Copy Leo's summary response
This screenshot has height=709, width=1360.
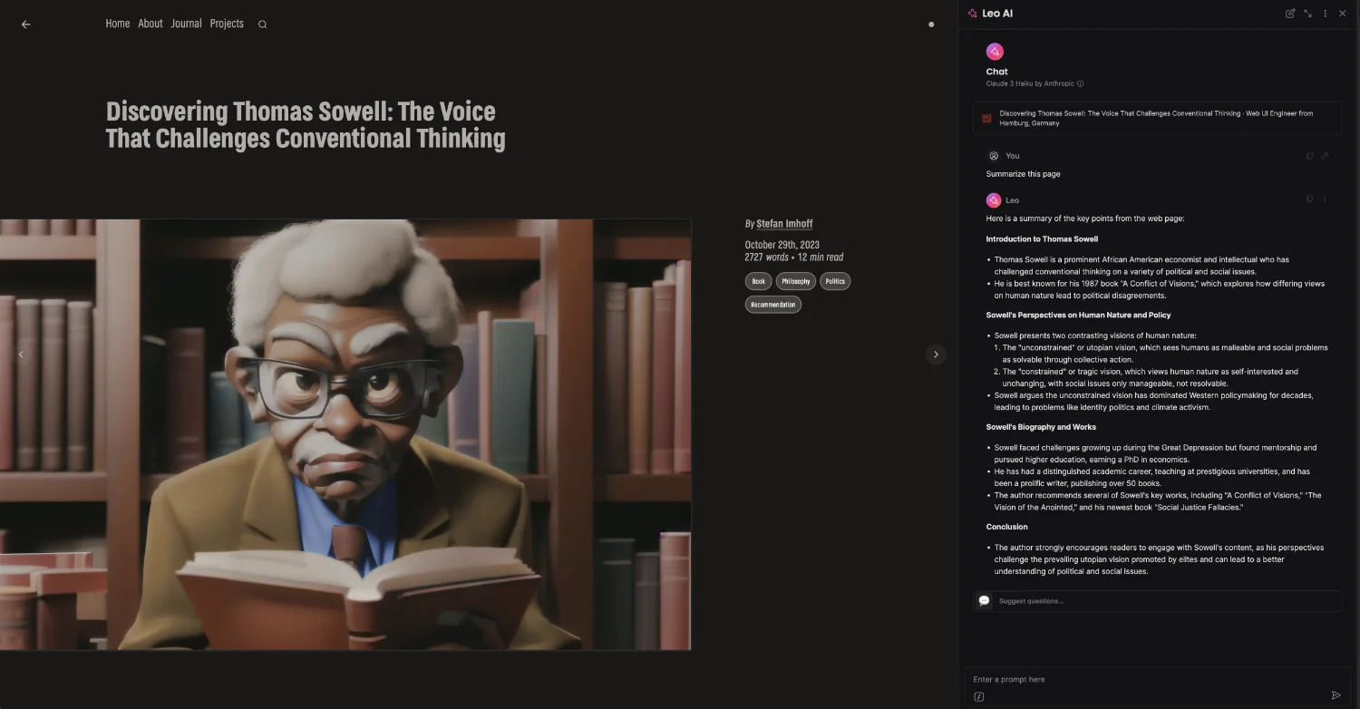click(1309, 199)
